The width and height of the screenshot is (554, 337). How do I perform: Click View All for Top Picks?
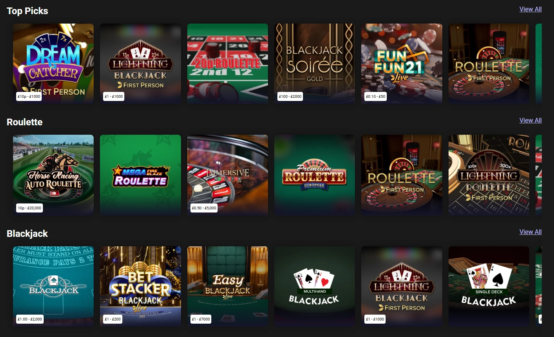click(x=530, y=9)
